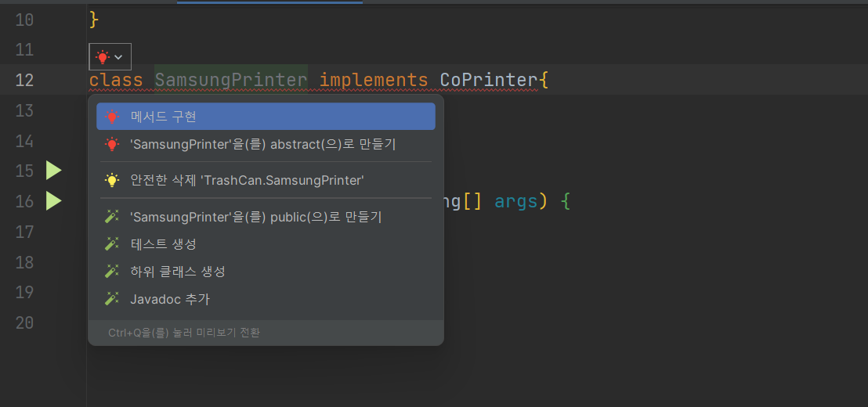Click the closing brace on line 10
868x407 pixels.
click(94, 20)
